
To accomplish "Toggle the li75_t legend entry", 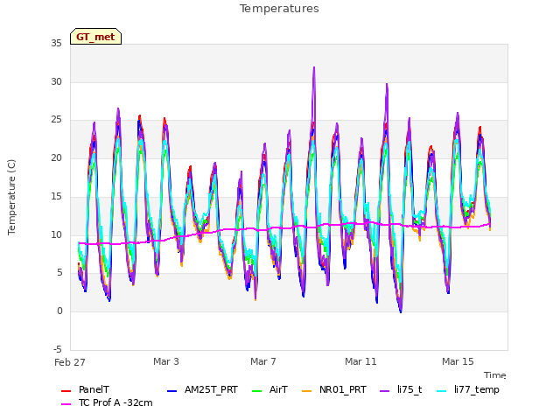I will [401, 389].
